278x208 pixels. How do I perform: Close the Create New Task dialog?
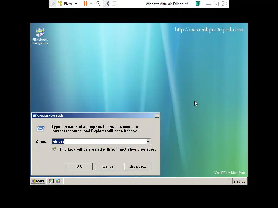coord(157,115)
